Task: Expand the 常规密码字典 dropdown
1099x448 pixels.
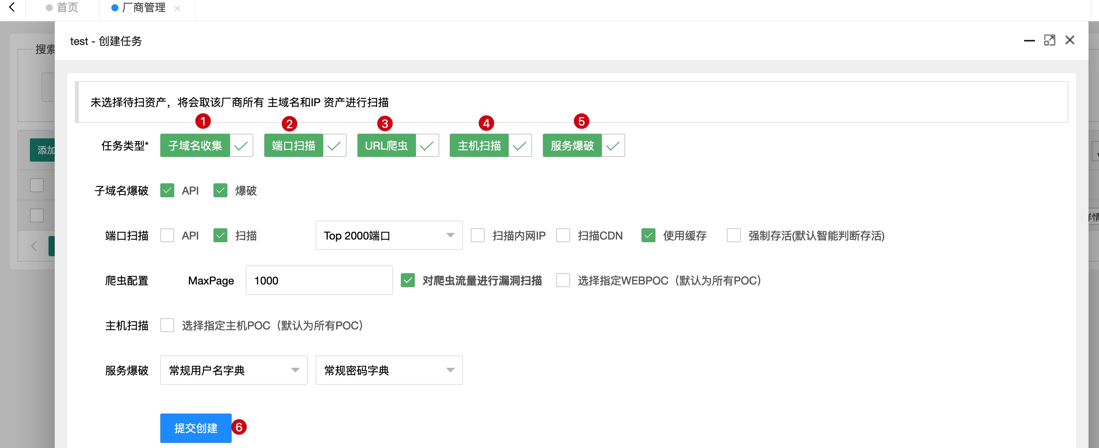Action: [x=389, y=370]
